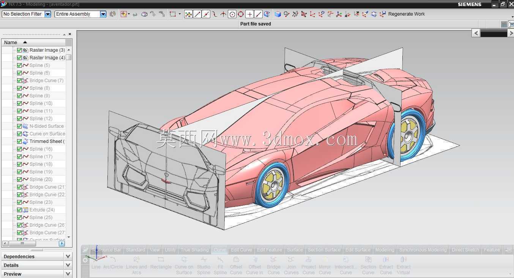Switch to the Edit Surface tab

pyautogui.click(x=358, y=250)
